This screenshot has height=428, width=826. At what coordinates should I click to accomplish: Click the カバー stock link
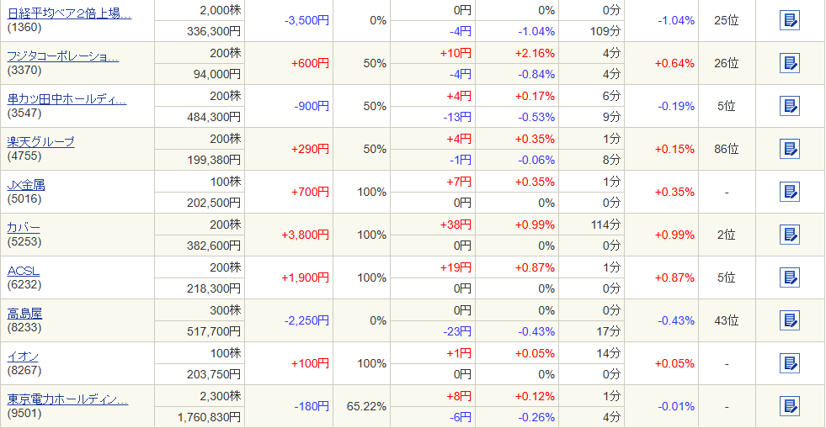[24, 228]
